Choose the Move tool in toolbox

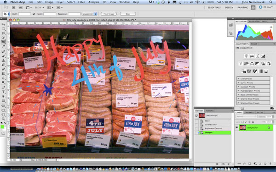pos(3,24)
